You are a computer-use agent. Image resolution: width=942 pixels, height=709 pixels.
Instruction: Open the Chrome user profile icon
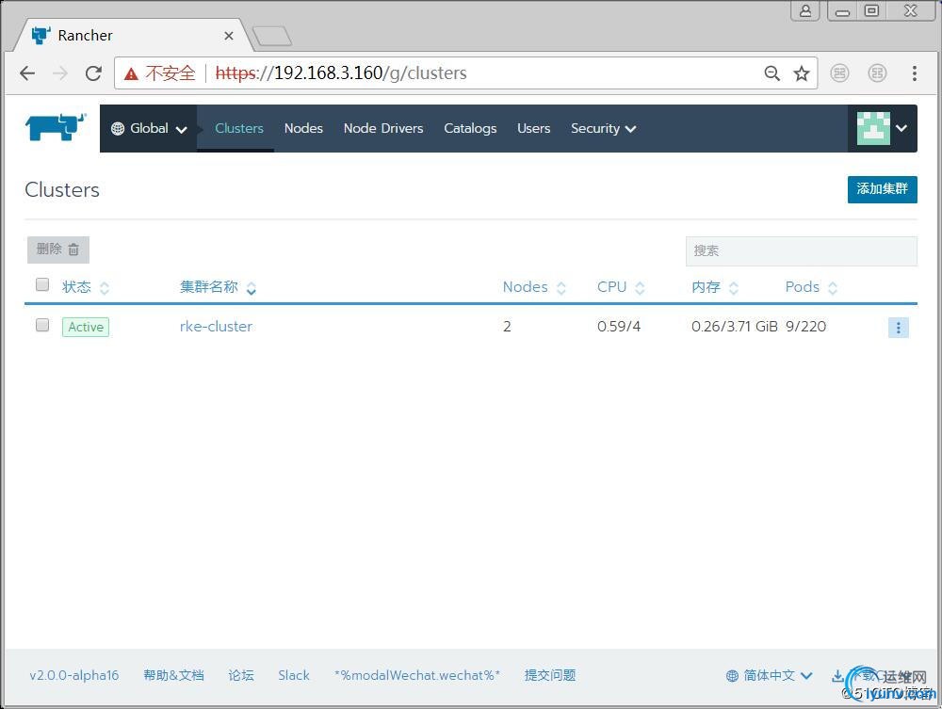pos(805,10)
